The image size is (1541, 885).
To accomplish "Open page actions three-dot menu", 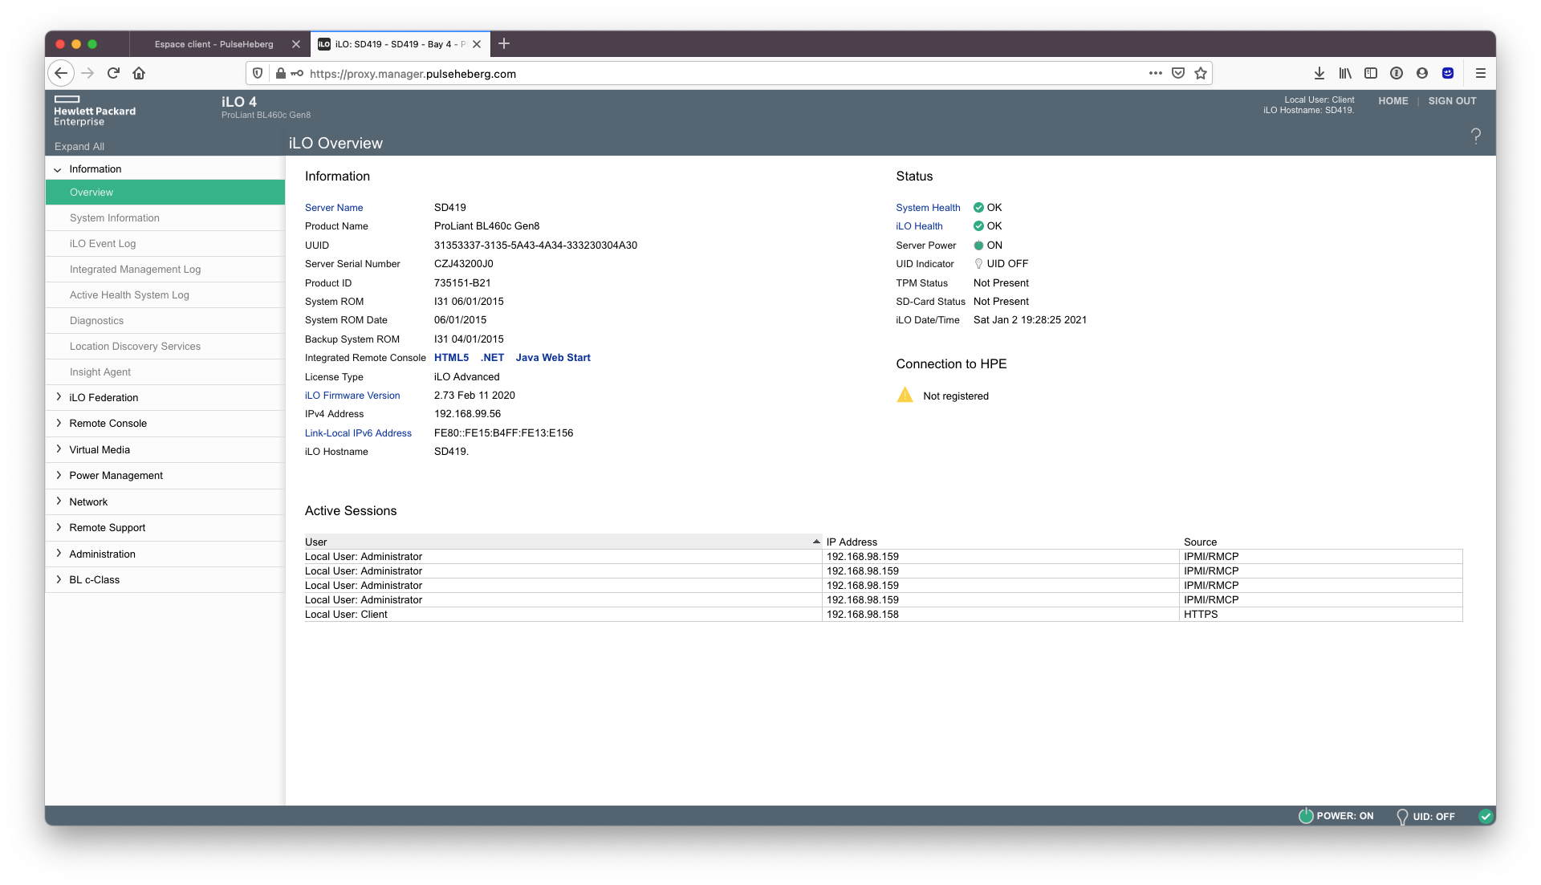I will (1155, 73).
